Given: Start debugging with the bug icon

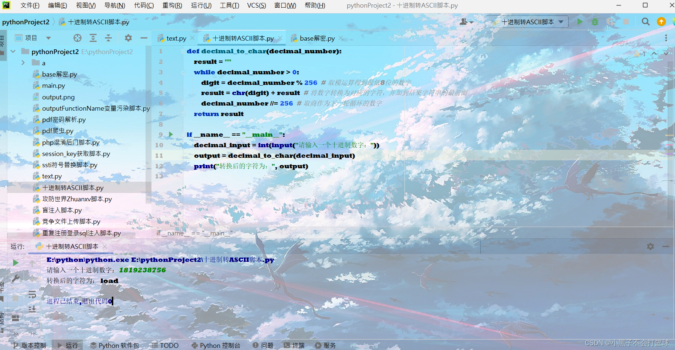Looking at the screenshot, I should [x=595, y=22].
